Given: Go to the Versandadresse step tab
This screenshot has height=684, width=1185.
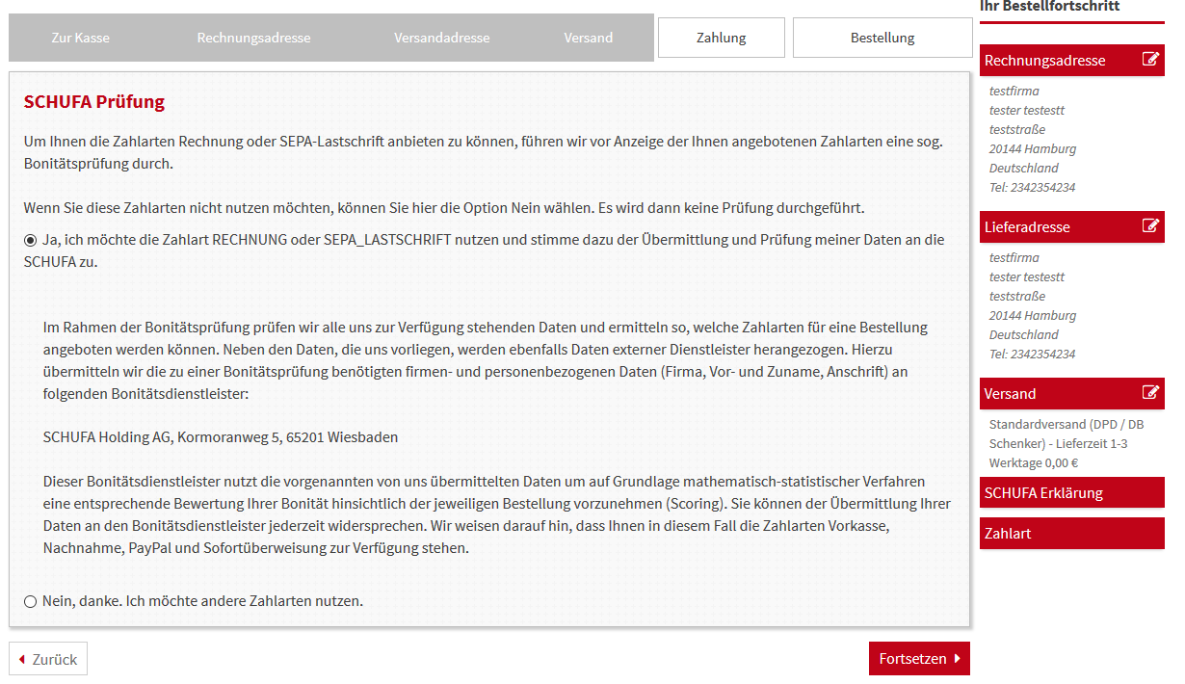Looking at the screenshot, I should point(442,38).
